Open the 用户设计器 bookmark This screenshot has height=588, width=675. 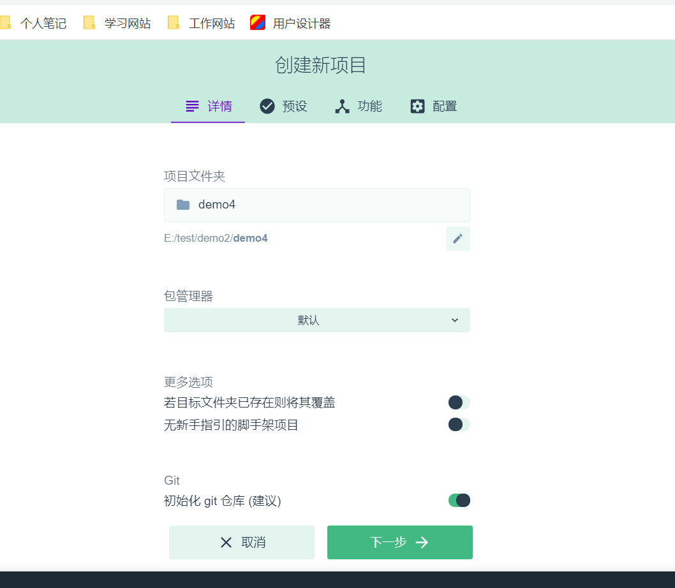[290, 23]
